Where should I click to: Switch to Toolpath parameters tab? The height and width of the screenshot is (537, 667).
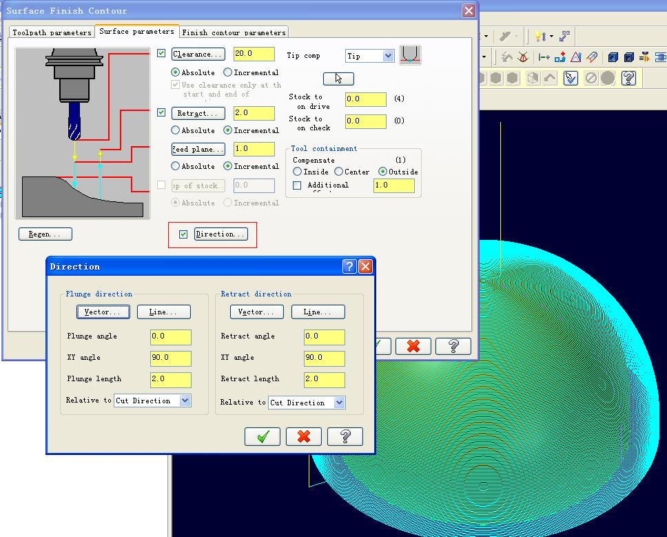pos(52,32)
